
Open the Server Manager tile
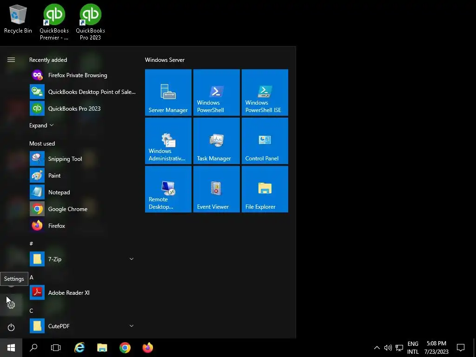pos(168,93)
